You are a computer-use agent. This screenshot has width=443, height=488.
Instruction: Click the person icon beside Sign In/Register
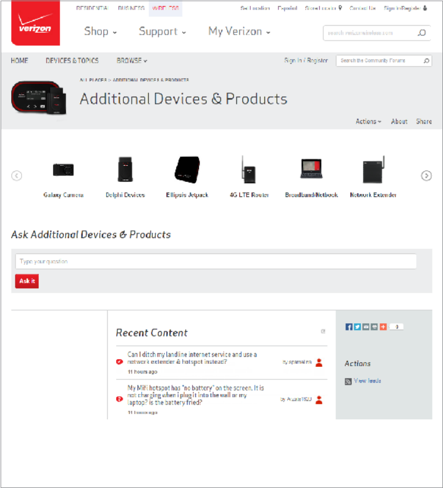point(425,8)
